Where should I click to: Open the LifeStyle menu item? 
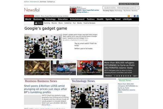click(127, 19)
